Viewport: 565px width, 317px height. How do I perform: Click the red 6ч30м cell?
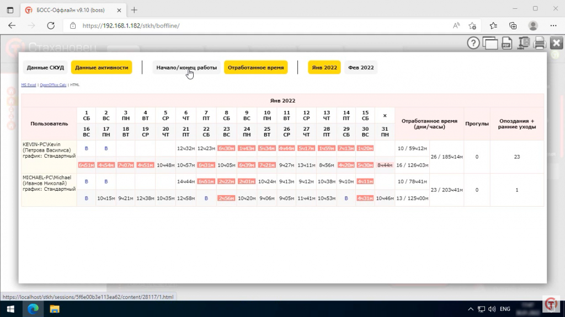coord(226,148)
